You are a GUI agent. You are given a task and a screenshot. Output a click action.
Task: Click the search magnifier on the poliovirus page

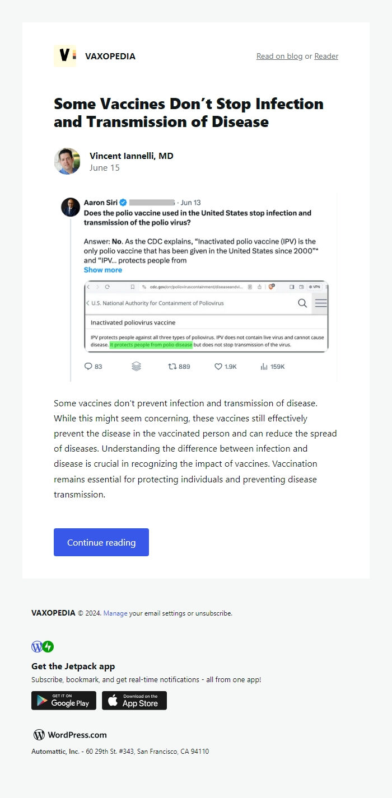point(302,303)
